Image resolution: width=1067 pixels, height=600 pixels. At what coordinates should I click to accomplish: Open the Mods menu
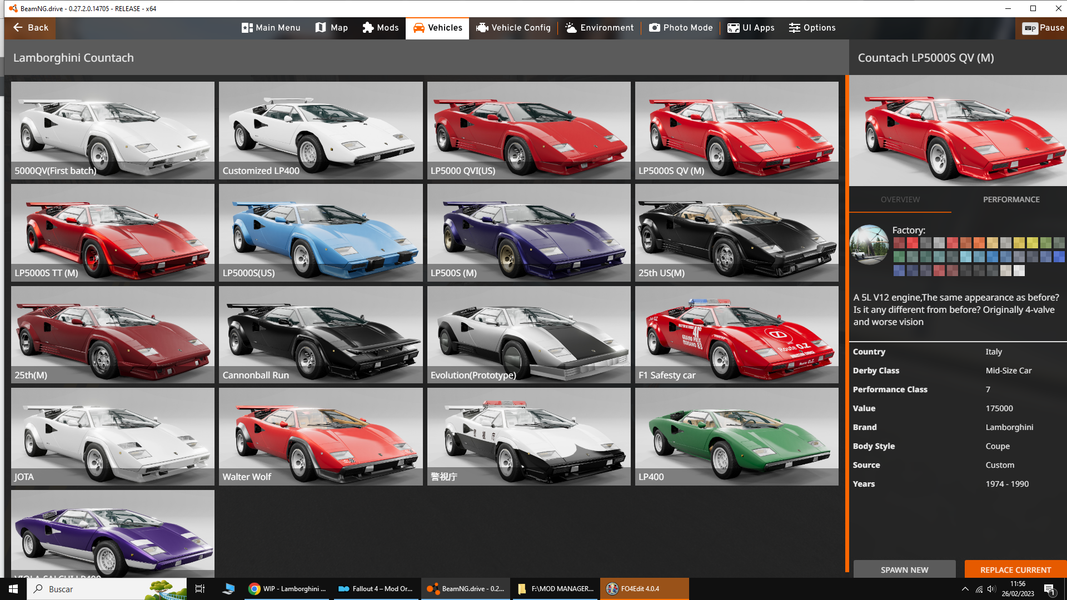[381, 28]
